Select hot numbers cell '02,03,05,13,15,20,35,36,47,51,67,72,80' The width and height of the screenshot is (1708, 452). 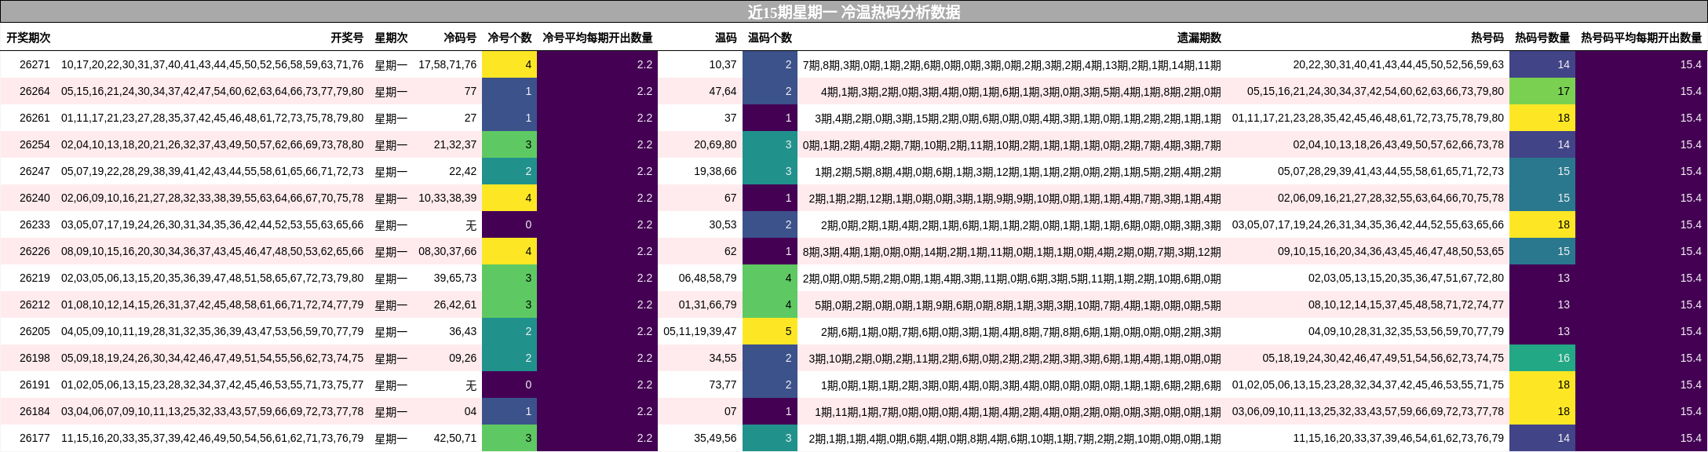point(1406,278)
